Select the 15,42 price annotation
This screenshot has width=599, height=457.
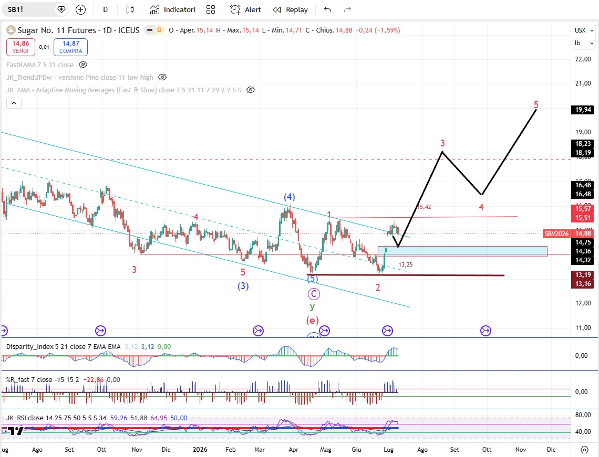click(424, 207)
